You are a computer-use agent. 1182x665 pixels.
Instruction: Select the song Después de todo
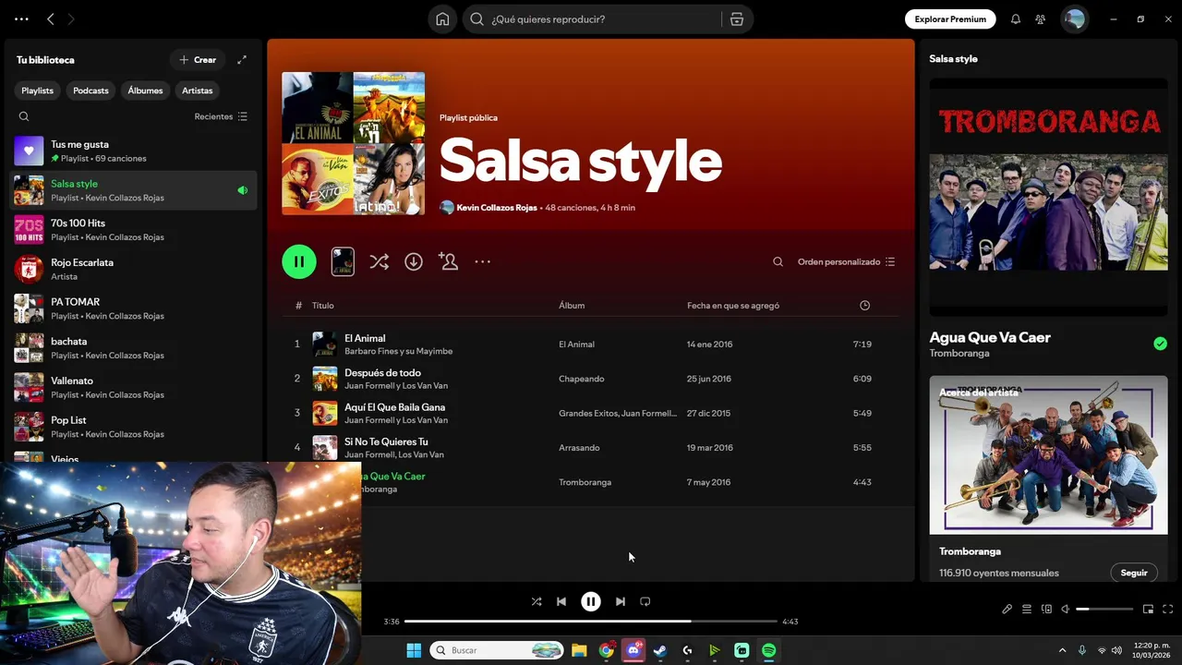point(382,372)
